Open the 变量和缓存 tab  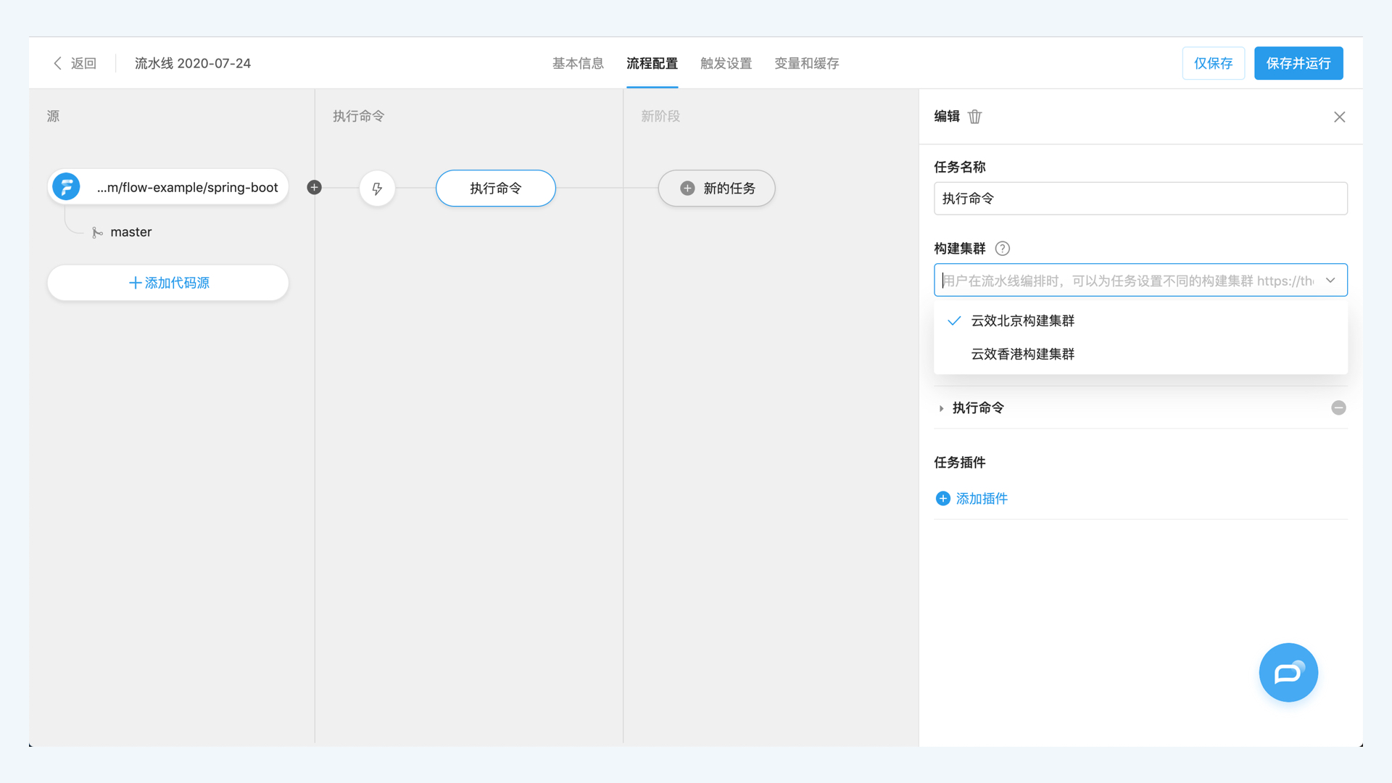tap(806, 63)
